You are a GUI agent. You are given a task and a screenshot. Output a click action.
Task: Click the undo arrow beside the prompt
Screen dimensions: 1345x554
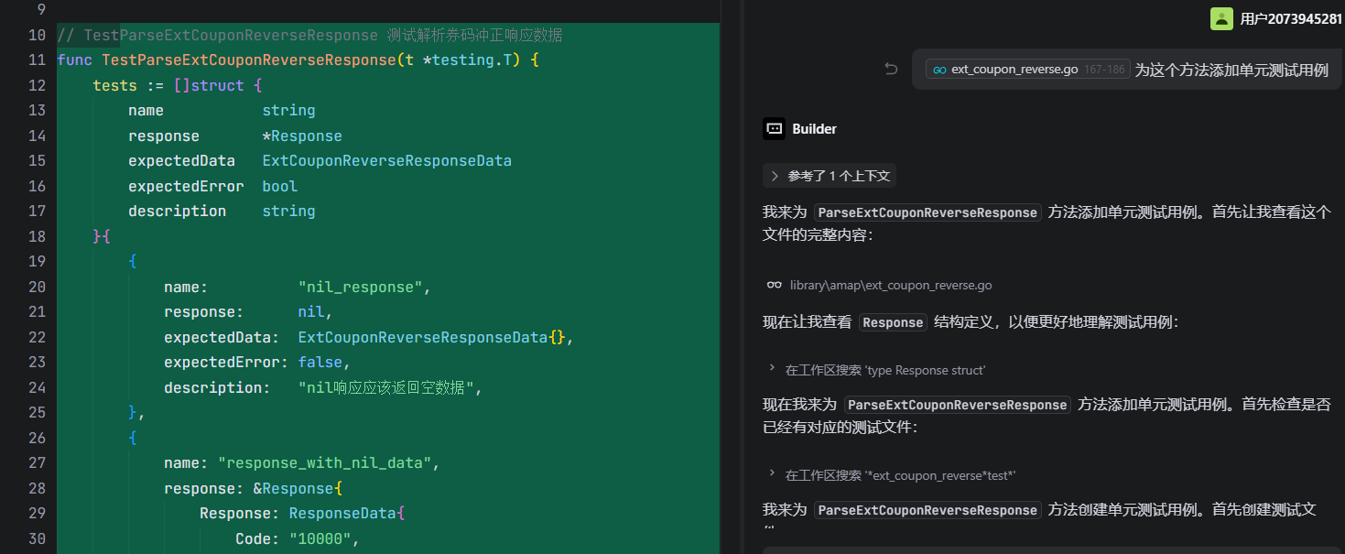click(x=891, y=69)
